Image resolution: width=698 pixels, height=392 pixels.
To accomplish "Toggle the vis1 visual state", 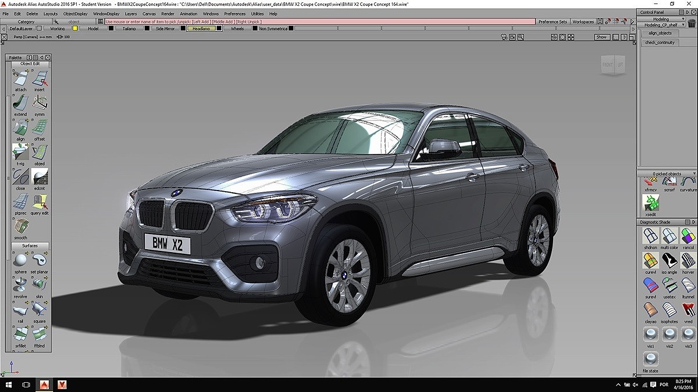I will [651, 336].
